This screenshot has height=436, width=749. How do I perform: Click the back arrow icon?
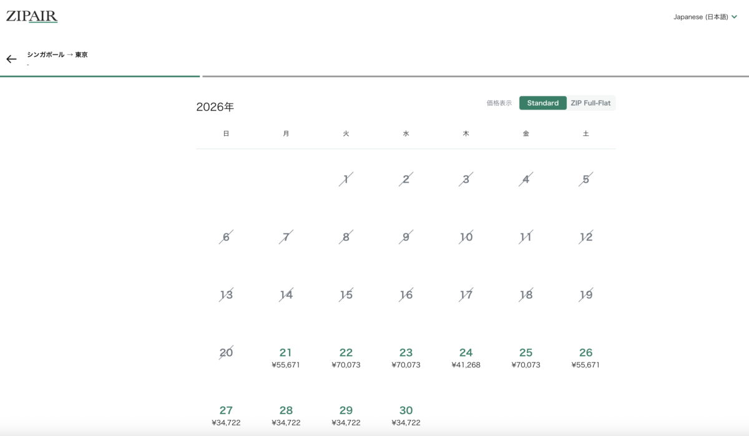11,59
